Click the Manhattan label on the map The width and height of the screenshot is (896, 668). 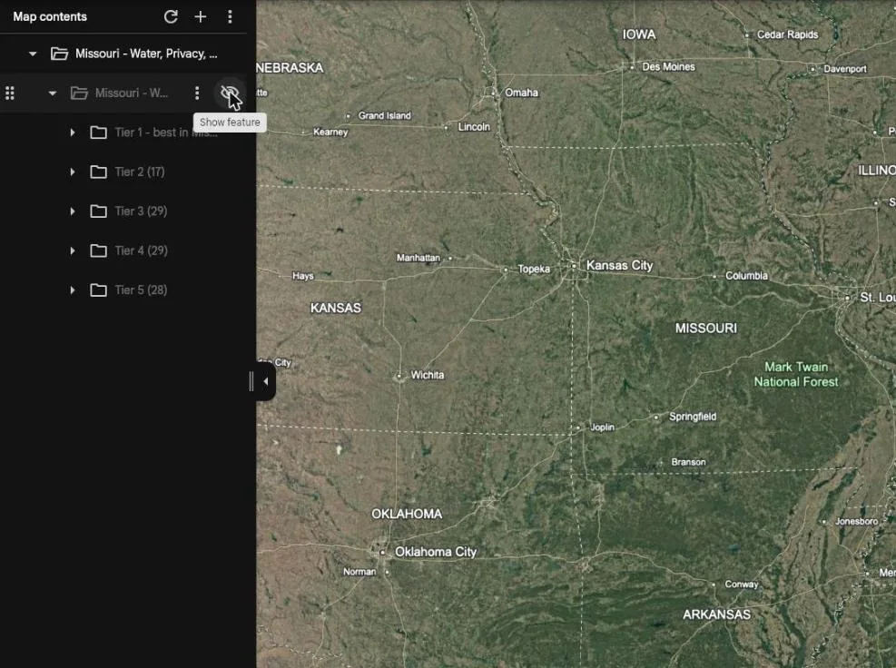point(418,258)
